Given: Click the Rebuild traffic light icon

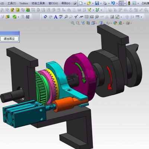Looking at the screenshot, I should pos(129,3).
